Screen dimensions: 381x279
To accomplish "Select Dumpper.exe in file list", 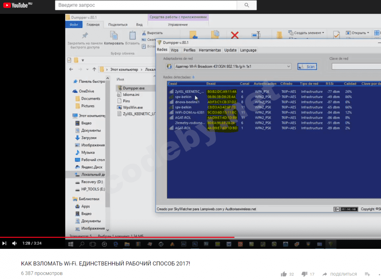I will pos(133,88).
